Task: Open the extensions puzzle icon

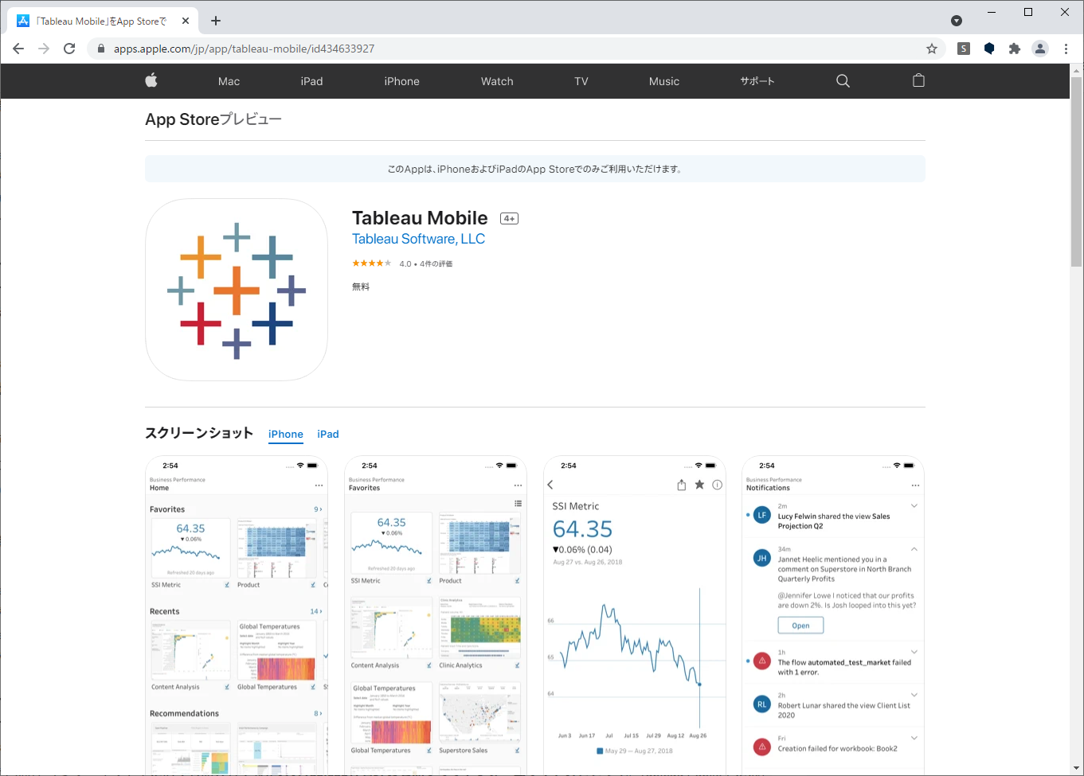Action: pos(1015,49)
